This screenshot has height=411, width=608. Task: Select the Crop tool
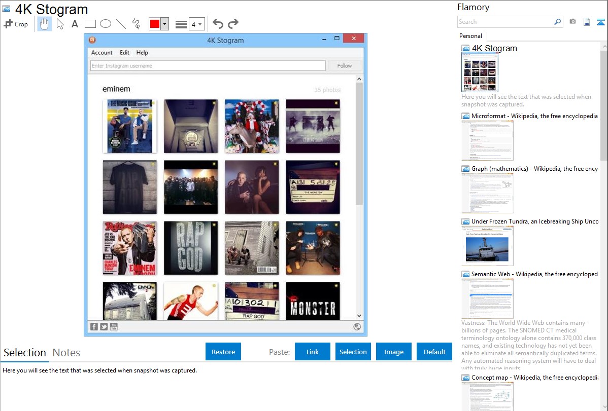[x=16, y=24]
